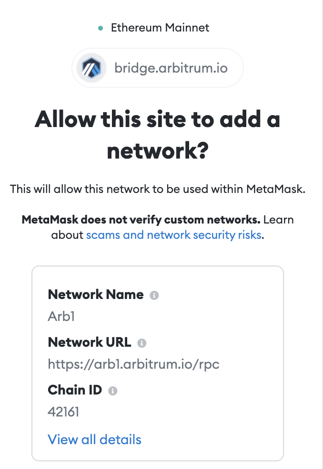Click the vertical scrollbar at right edge
This screenshot has width=323, height=469.
coord(321,234)
